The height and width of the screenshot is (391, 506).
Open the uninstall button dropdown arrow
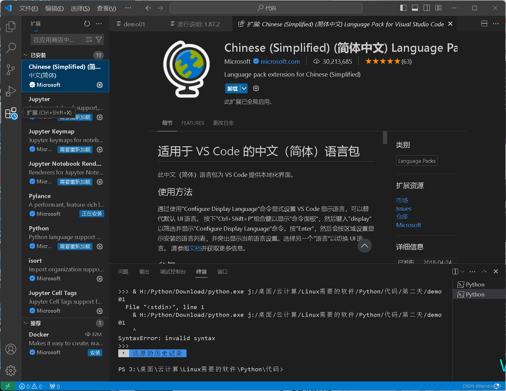pos(244,88)
